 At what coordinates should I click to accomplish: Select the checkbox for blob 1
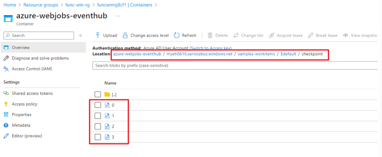[x=98, y=116]
